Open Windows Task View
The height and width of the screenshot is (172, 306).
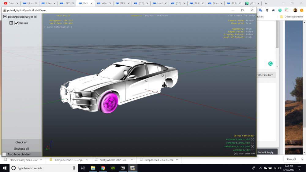(x=83, y=168)
